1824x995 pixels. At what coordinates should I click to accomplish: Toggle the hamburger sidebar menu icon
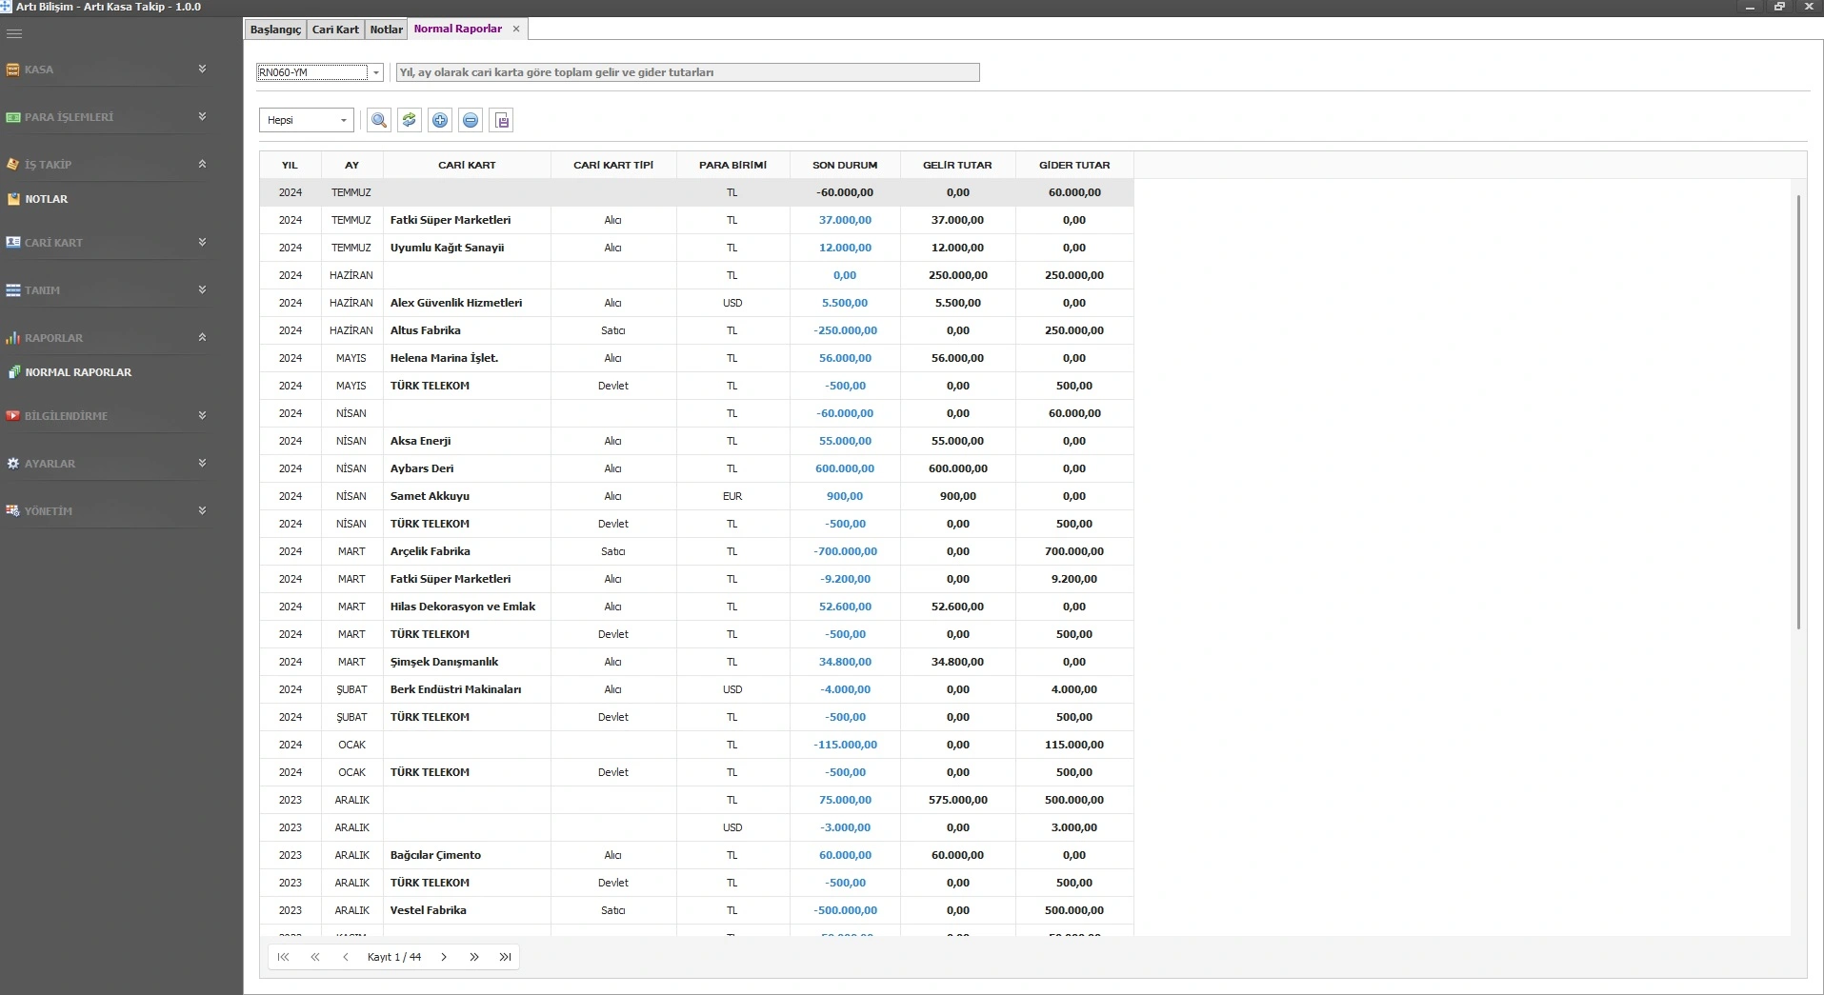[x=13, y=33]
